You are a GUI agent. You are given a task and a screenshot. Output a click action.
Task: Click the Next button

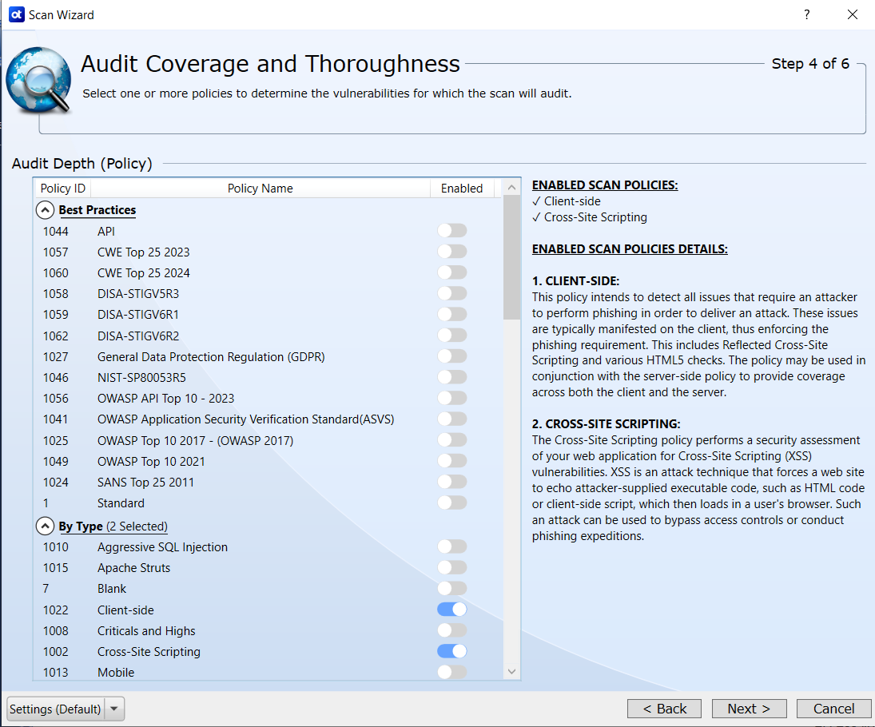point(748,709)
